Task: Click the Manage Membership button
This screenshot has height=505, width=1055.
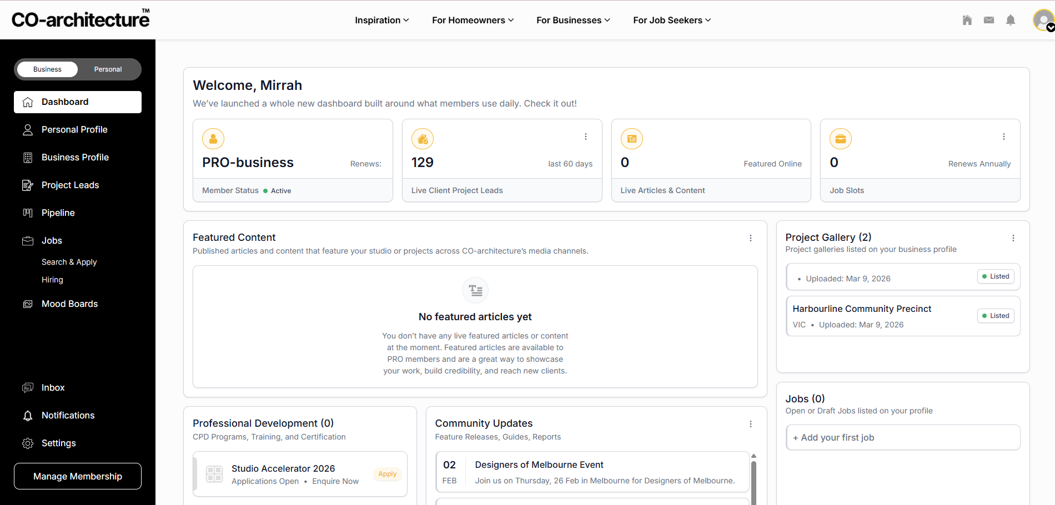Action: click(78, 476)
